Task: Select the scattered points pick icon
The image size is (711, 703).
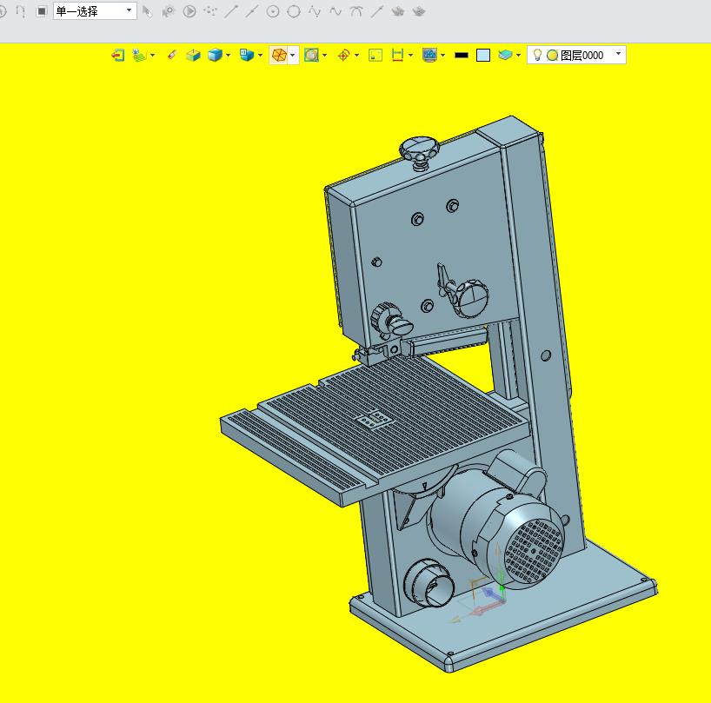Action: (x=210, y=11)
